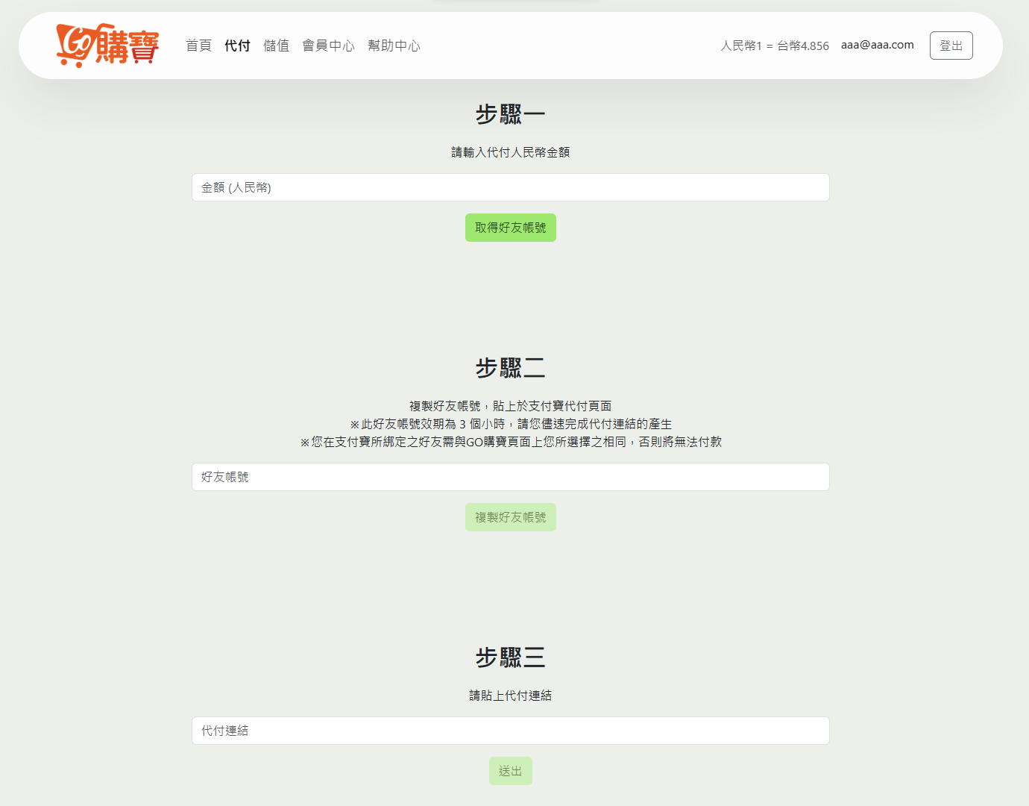Click the aaa@aaa.com account email

click(877, 45)
